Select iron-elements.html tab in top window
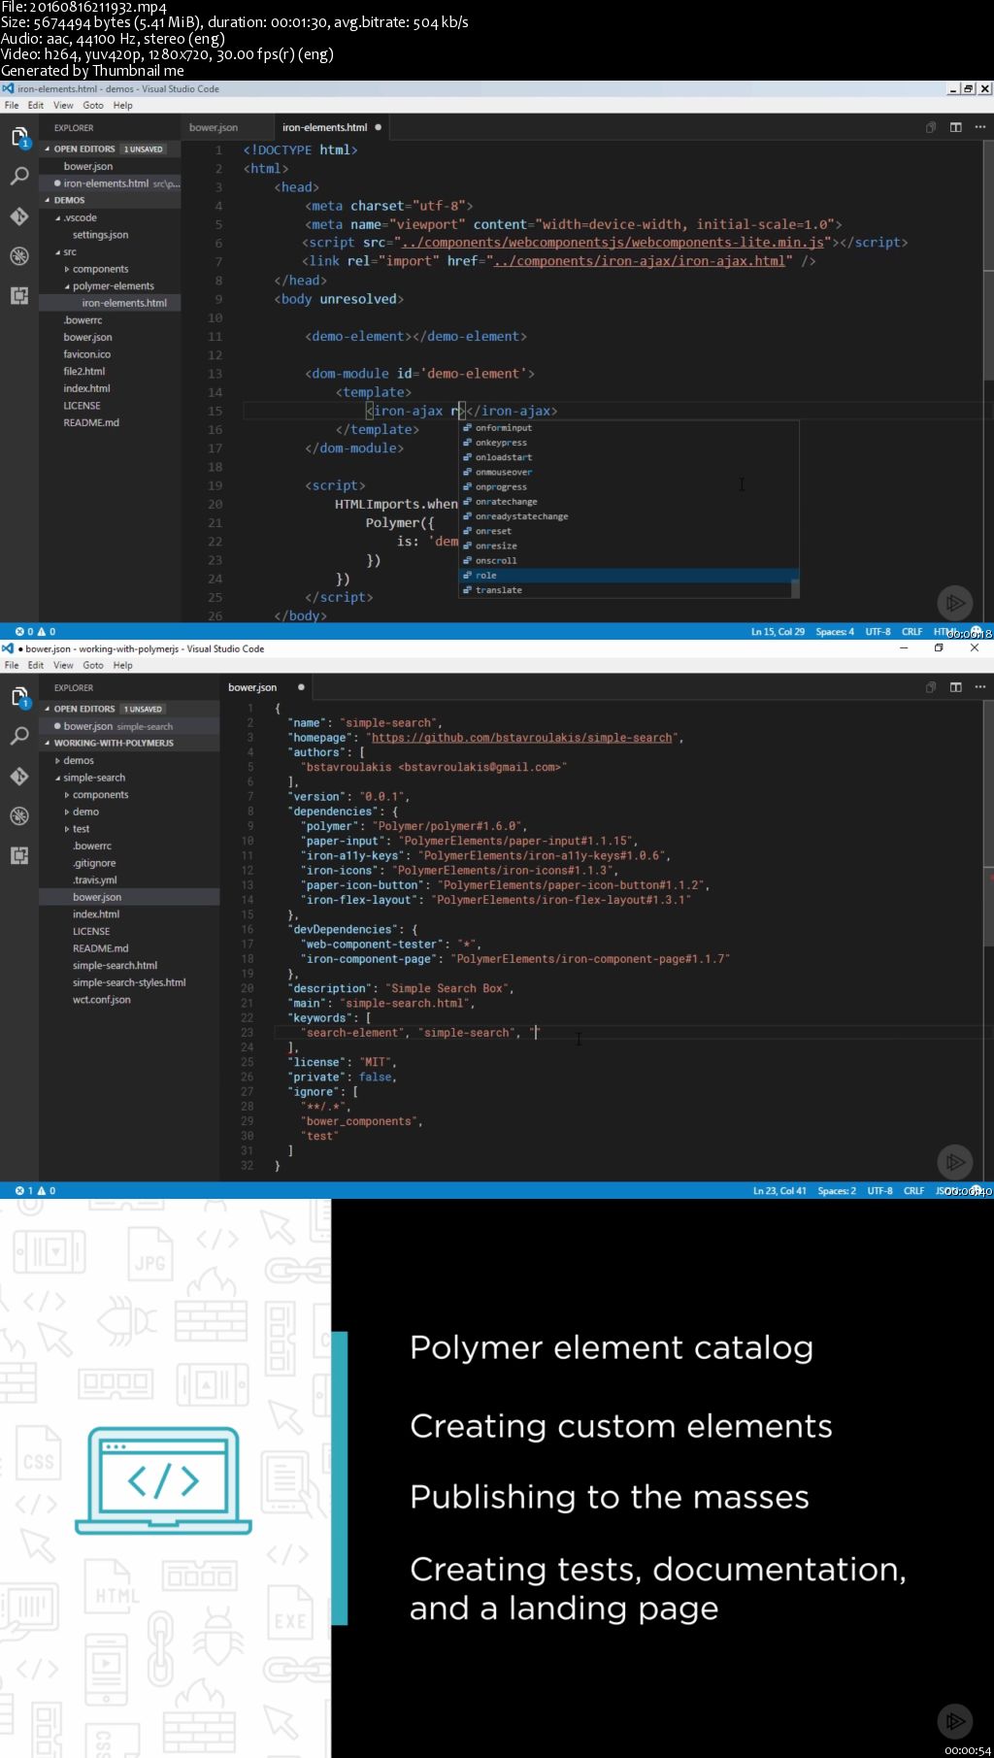The image size is (994, 1758). coord(325,127)
